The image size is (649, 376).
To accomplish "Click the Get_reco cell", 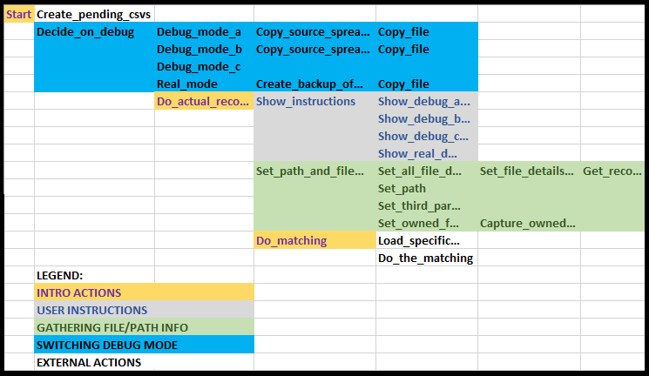I will tap(612, 171).
